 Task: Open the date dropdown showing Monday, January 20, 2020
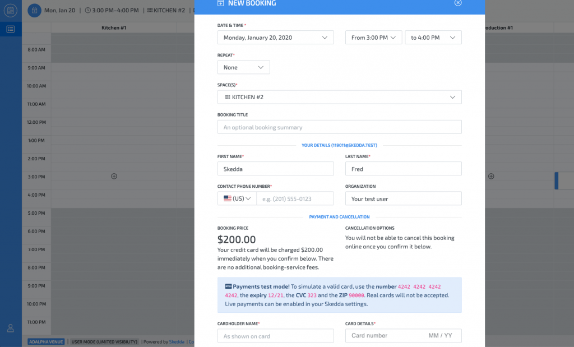[x=275, y=38]
